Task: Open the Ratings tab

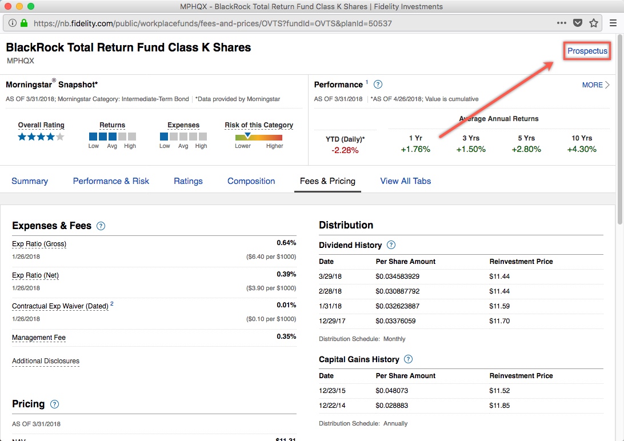Action: click(x=188, y=181)
